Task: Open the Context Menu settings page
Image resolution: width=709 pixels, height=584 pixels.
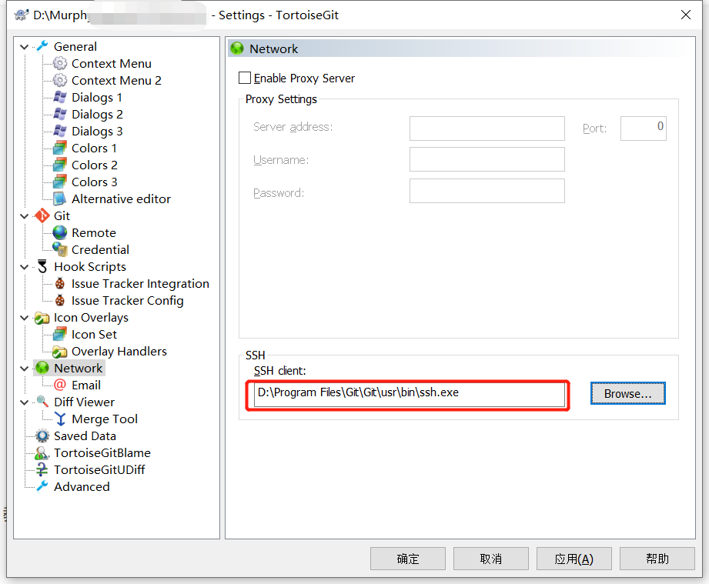Action: pos(111,63)
